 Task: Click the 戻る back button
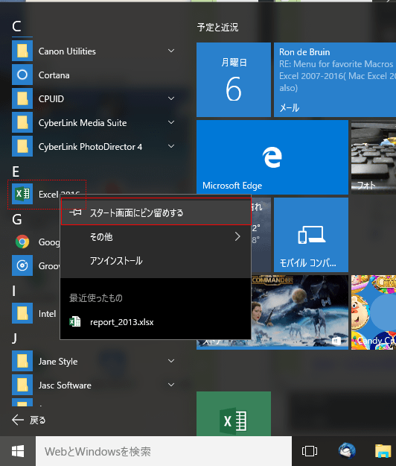tap(29, 420)
